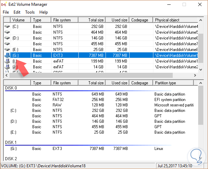Click the date and time in status bar
This screenshot has height=169, width=208.
click(175, 166)
